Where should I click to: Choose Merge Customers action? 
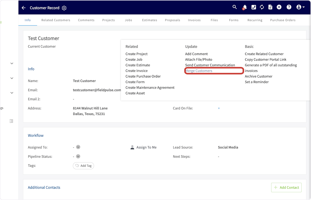click(x=199, y=71)
